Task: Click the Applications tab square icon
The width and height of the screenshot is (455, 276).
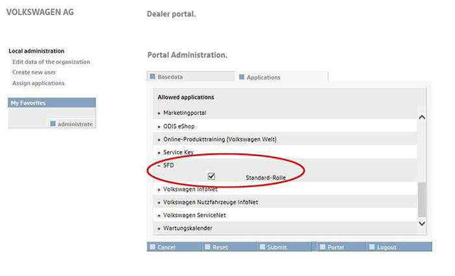Action: 242,77
